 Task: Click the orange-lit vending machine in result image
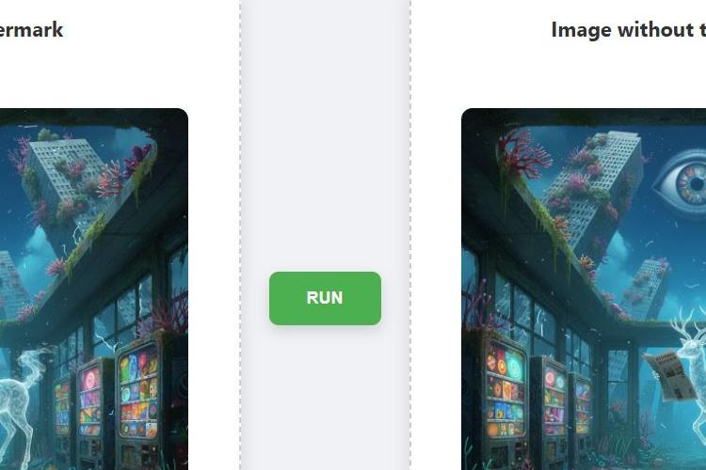pos(505,400)
